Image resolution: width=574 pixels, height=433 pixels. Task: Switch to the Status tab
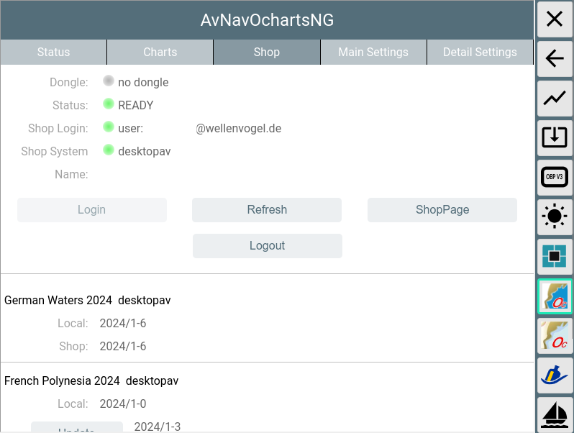[53, 52]
